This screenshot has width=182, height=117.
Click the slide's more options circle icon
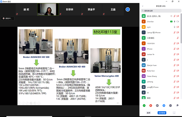click(39, 103)
